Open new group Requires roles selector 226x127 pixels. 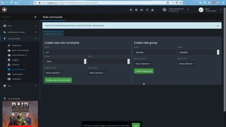(x=143, y=64)
